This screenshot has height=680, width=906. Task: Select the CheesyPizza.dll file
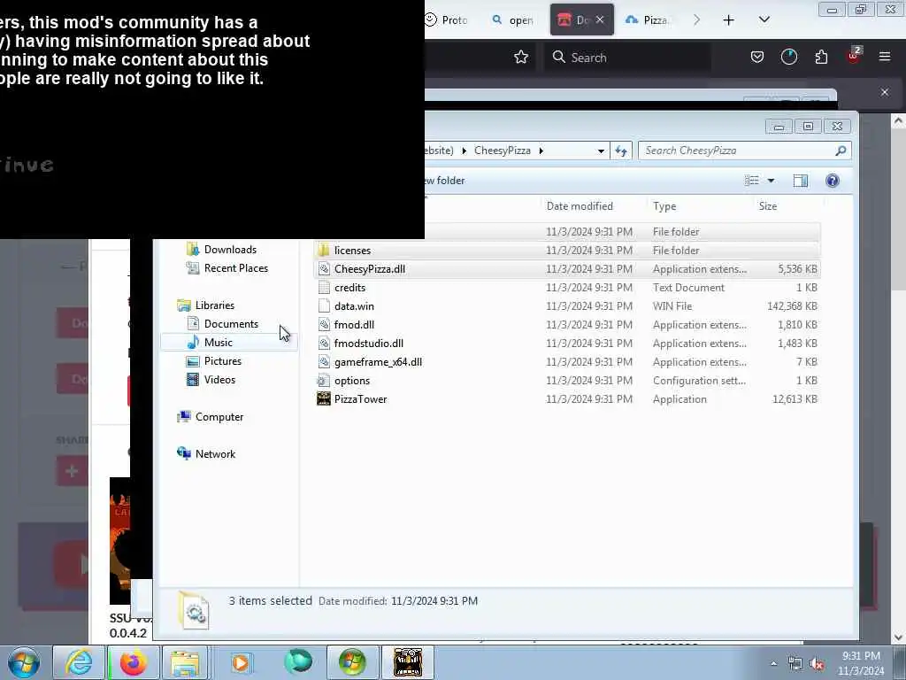tap(566, 269)
